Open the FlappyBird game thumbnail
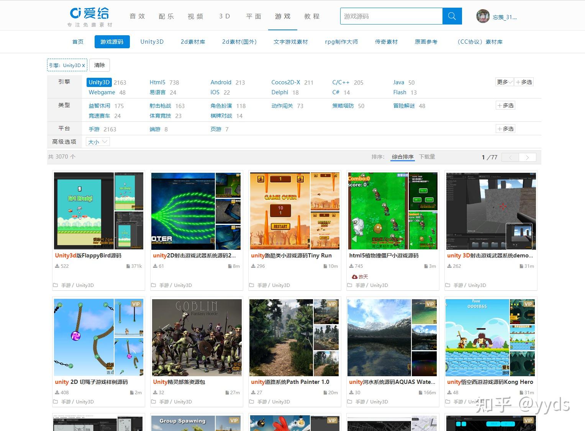Viewport: 585px width, 431px height. point(98,211)
